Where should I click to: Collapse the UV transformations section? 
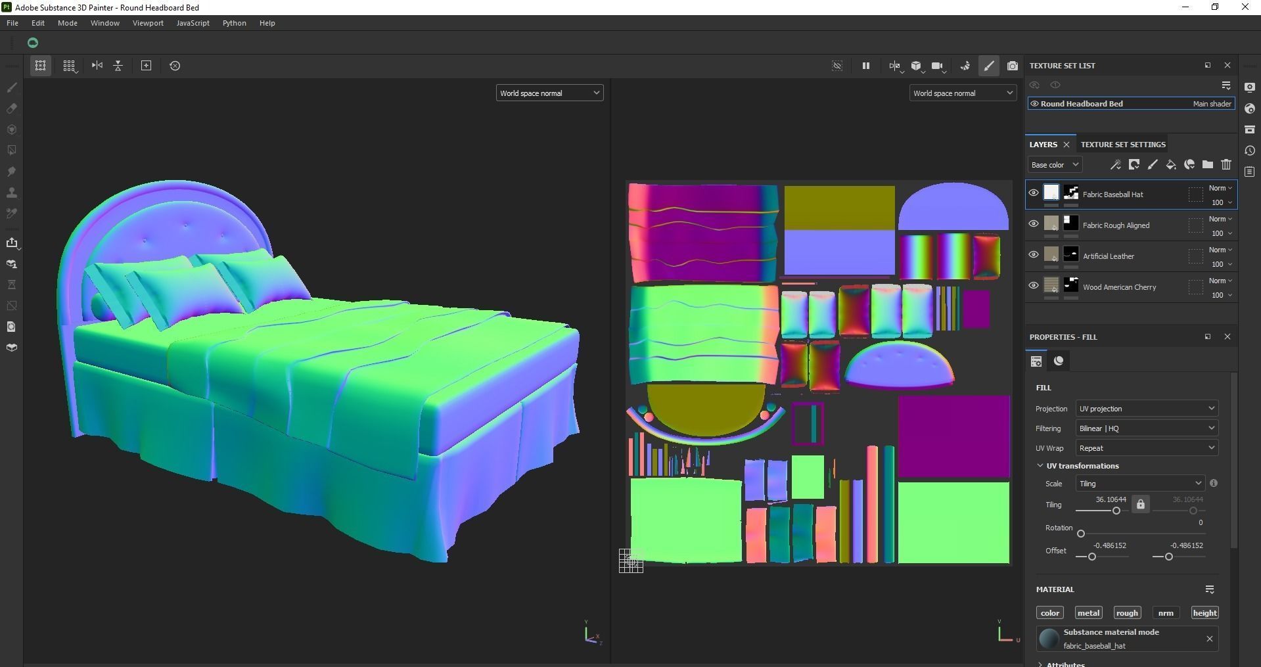pos(1040,466)
